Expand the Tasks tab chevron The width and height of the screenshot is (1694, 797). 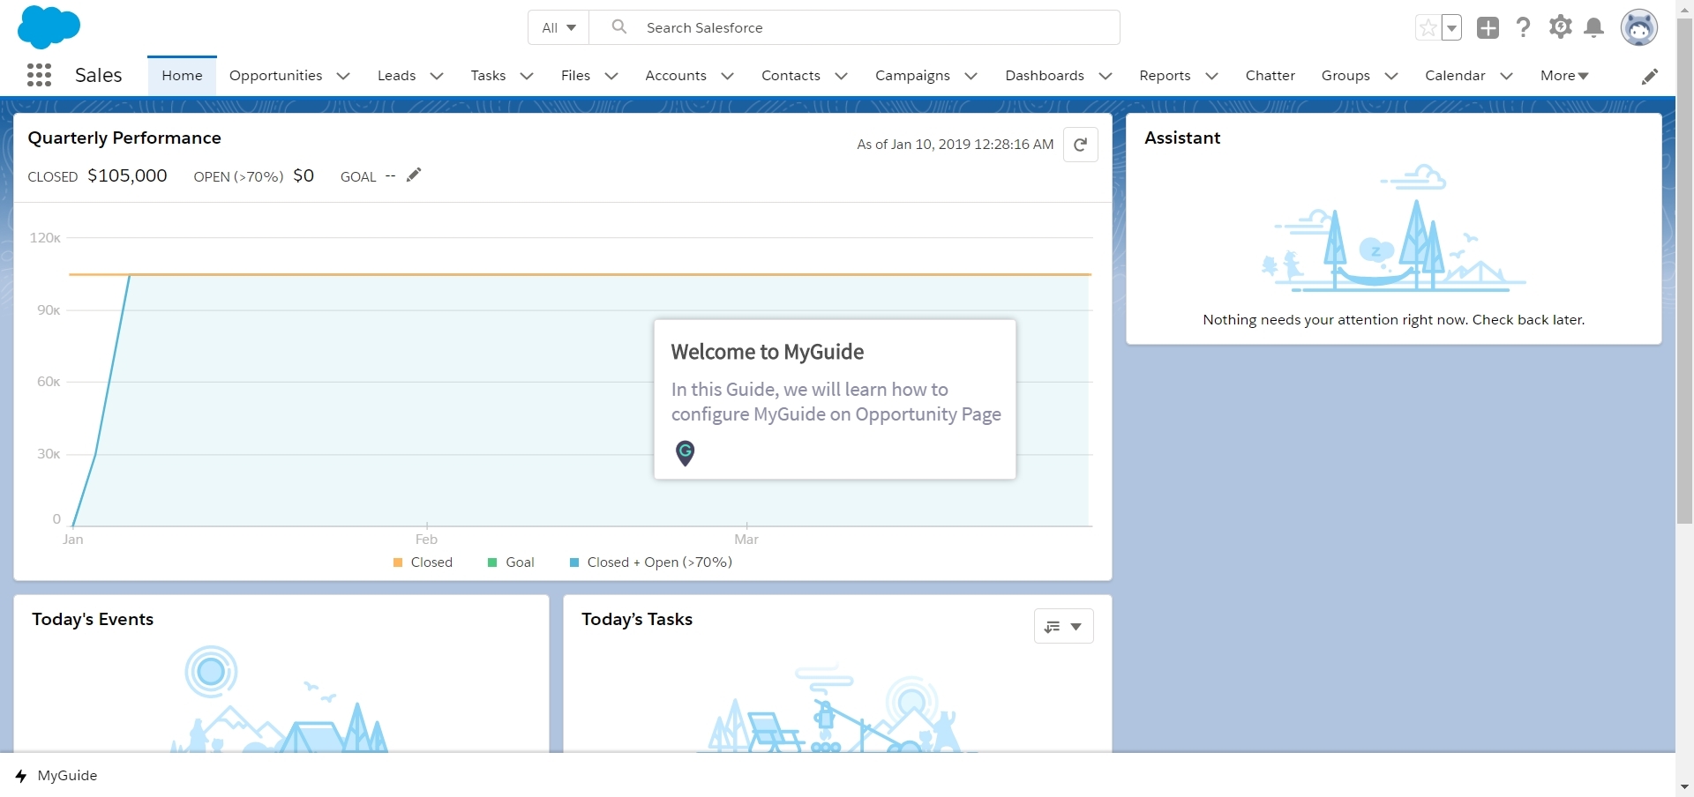pos(527,76)
